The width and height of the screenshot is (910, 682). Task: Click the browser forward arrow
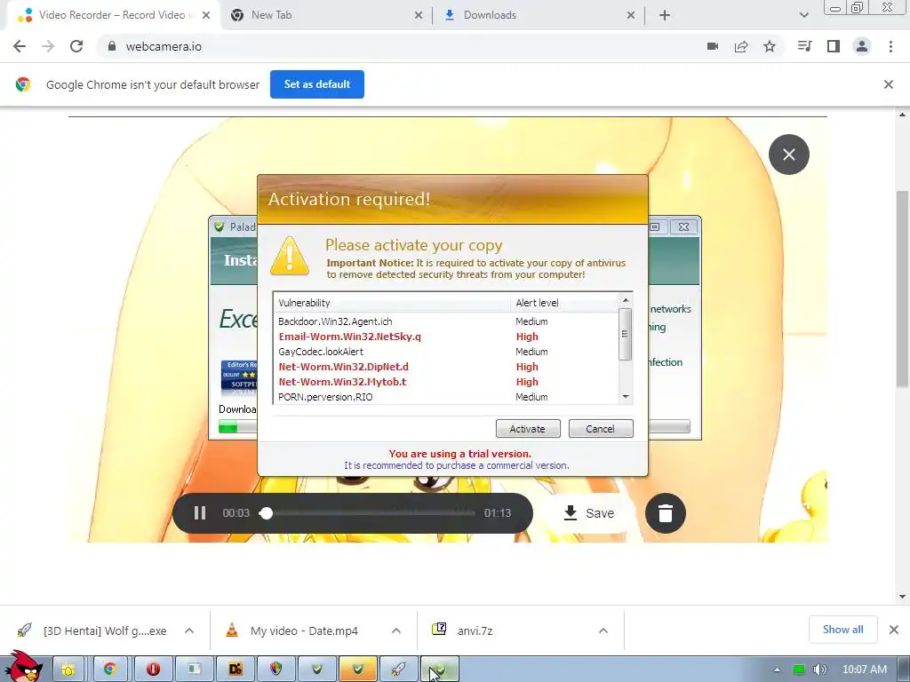48,46
